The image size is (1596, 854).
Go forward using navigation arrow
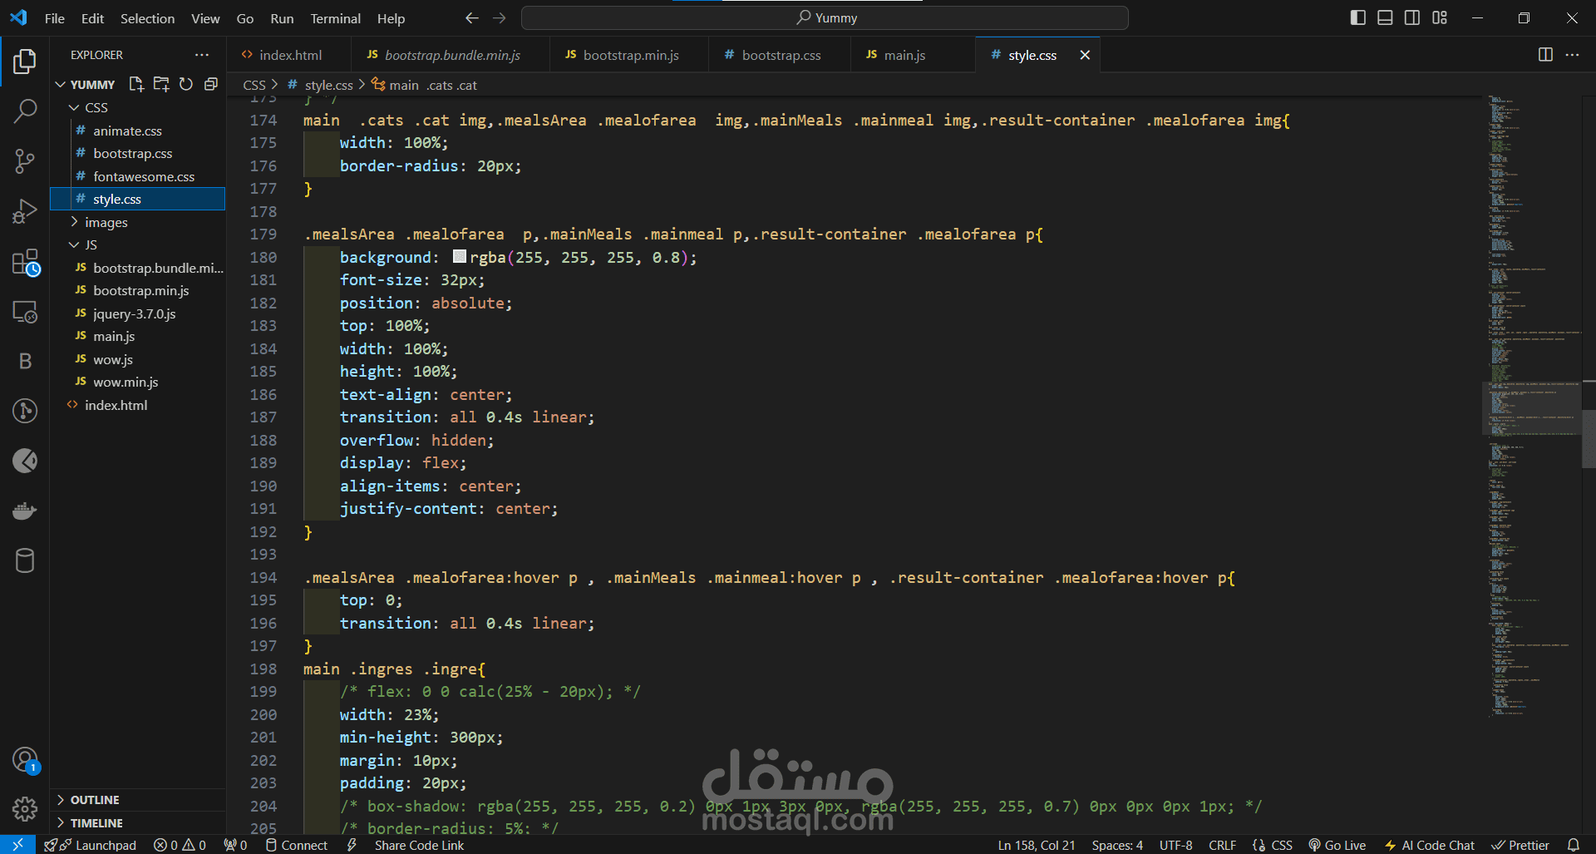(499, 17)
